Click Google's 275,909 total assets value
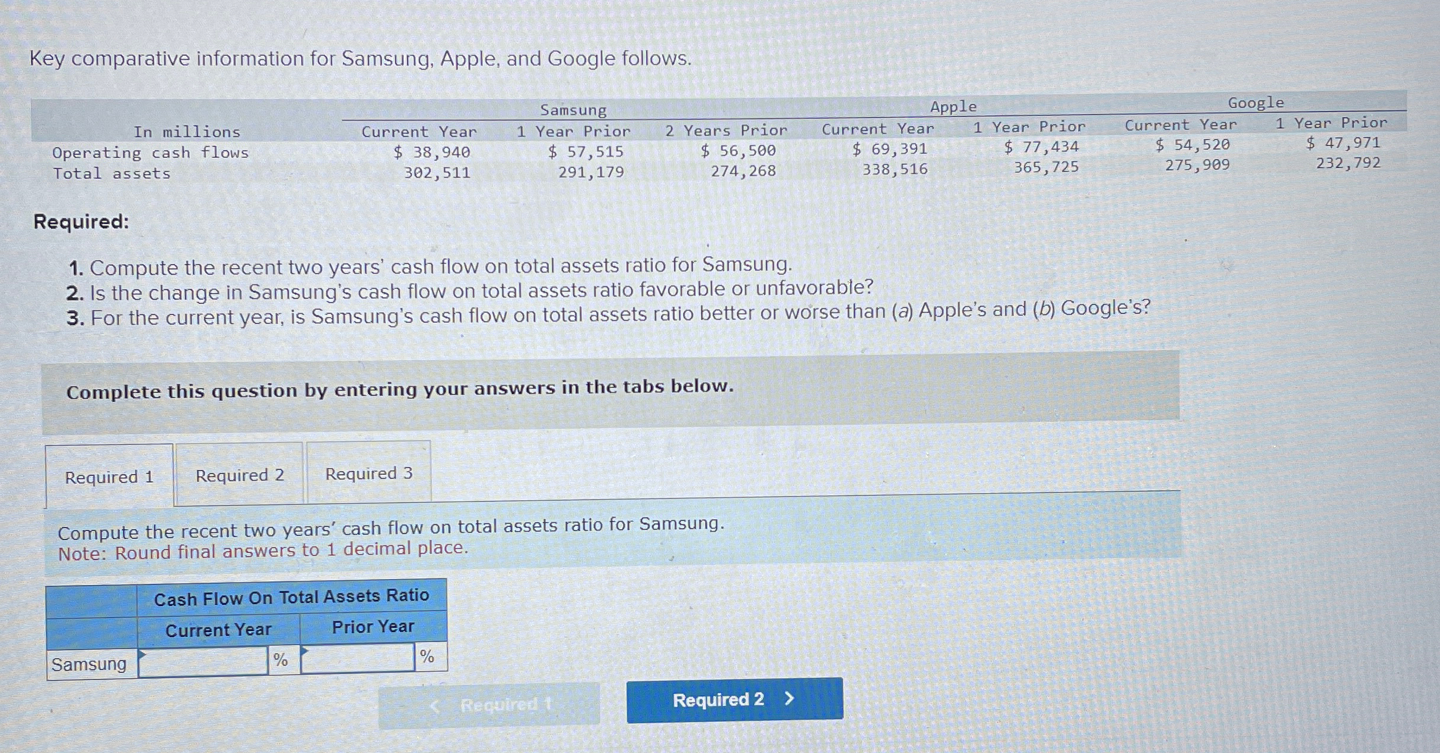Screen dimensions: 1440x753 click(x=1197, y=164)
